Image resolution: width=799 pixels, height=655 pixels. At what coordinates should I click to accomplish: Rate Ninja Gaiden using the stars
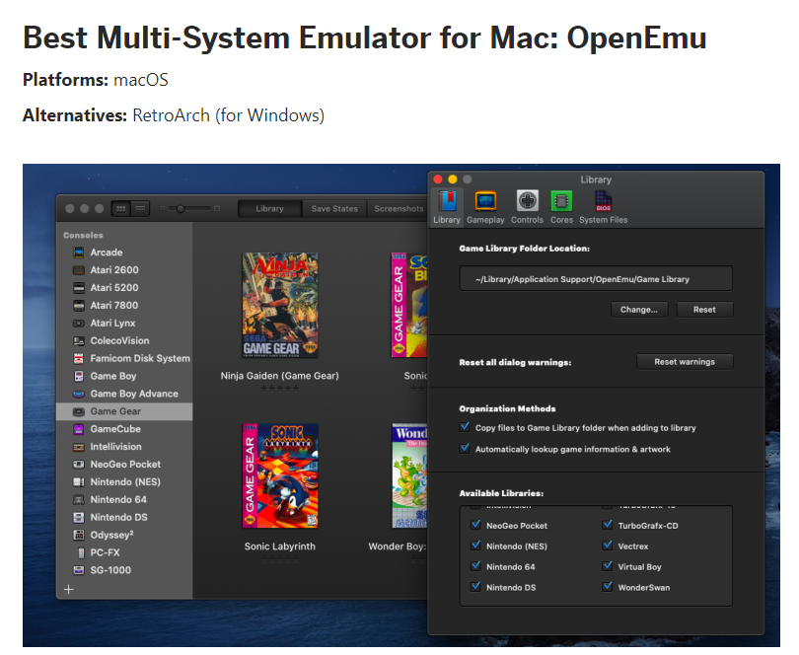[x=280, y=389]
